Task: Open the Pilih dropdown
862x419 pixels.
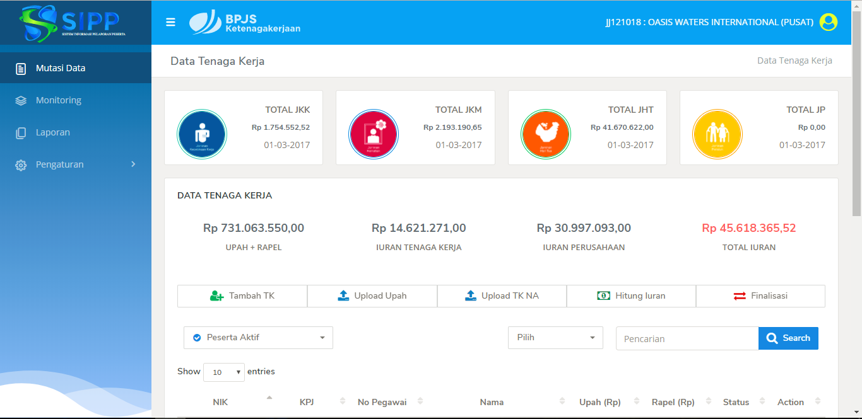Action: (x=555, y=338)
